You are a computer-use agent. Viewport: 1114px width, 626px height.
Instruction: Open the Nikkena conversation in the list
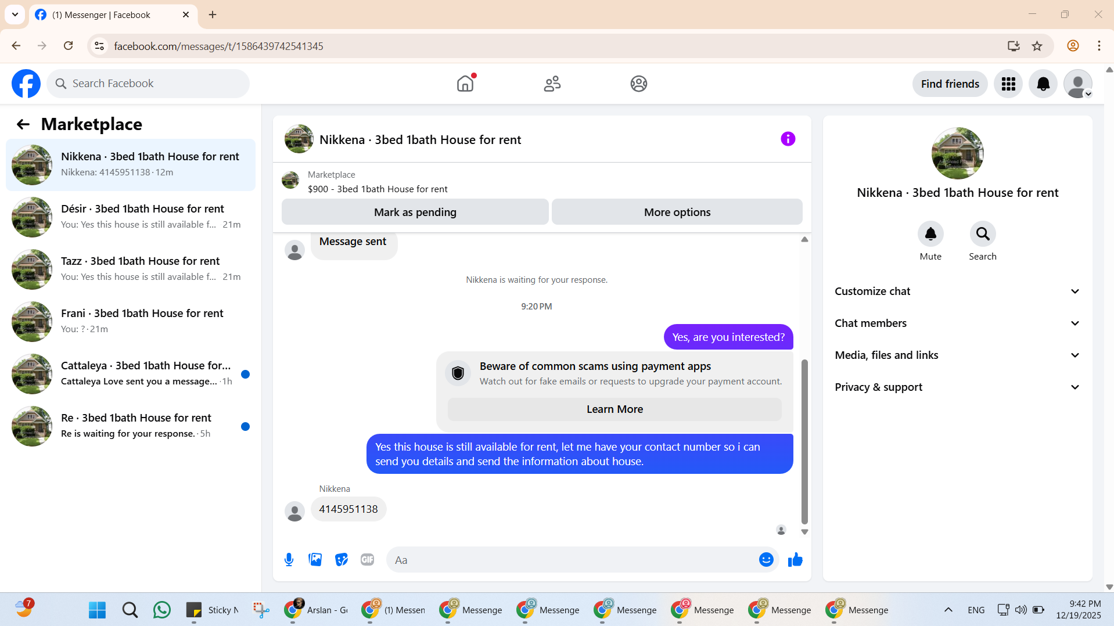click(131, 165)
